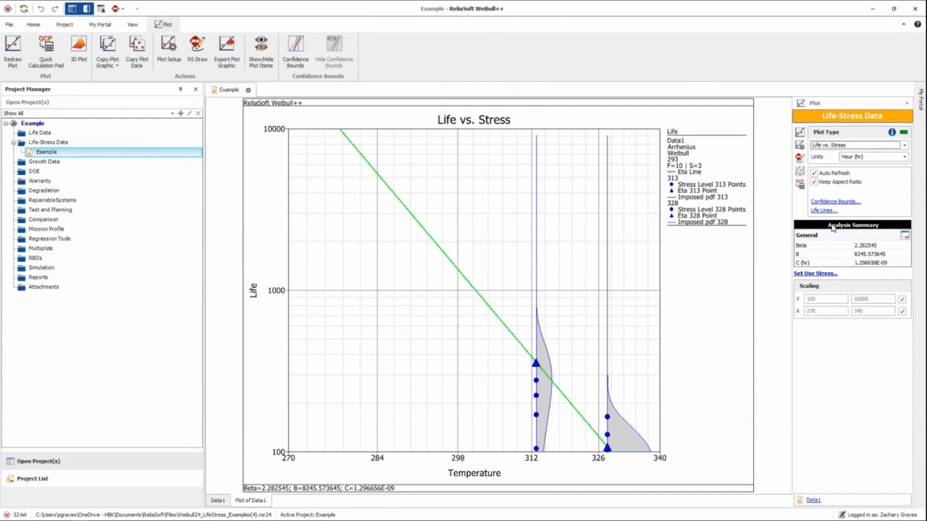Select the Warranty folder
Screen dimensions: 927x521
point(39,181)
